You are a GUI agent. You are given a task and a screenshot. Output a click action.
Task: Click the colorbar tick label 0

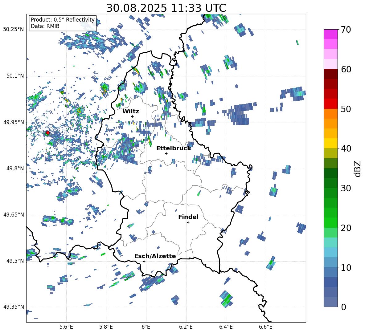pos(343,307)
